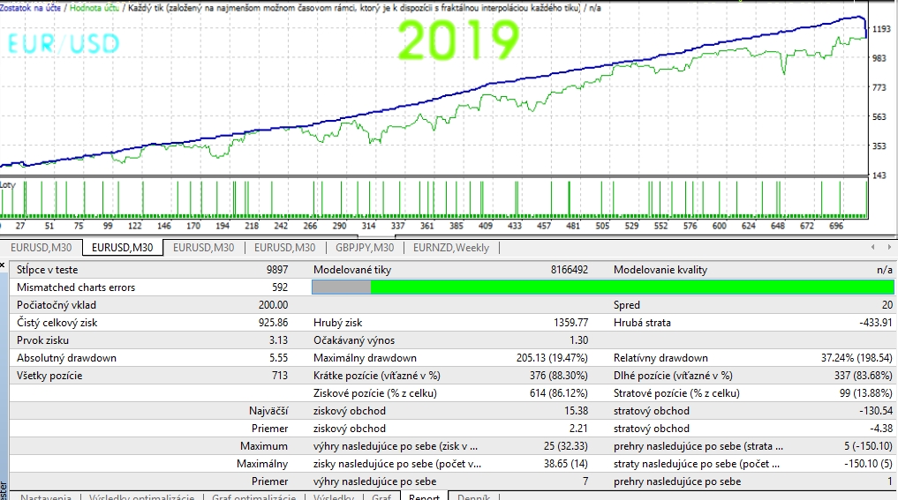This screenshot has height=500, width=898.
Task: Open the Výsledky tab
Action: coord(334,497)
